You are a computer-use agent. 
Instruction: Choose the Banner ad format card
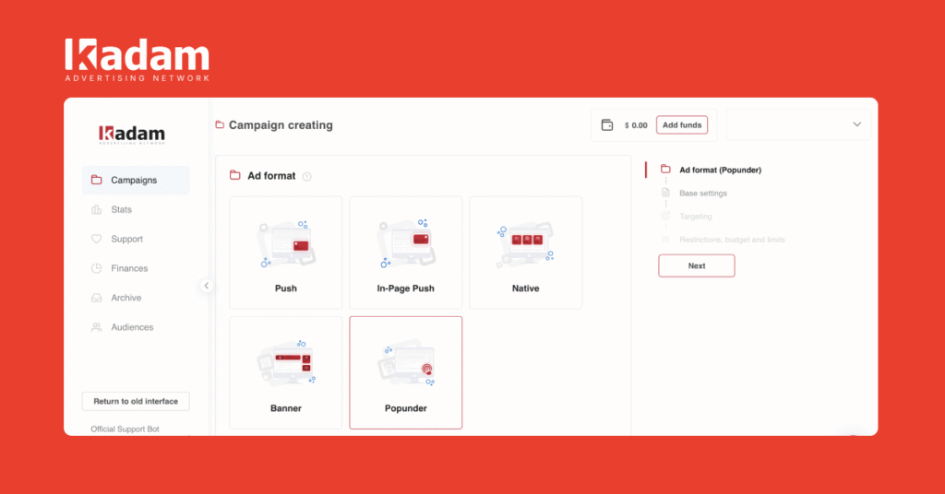[285, 372]
